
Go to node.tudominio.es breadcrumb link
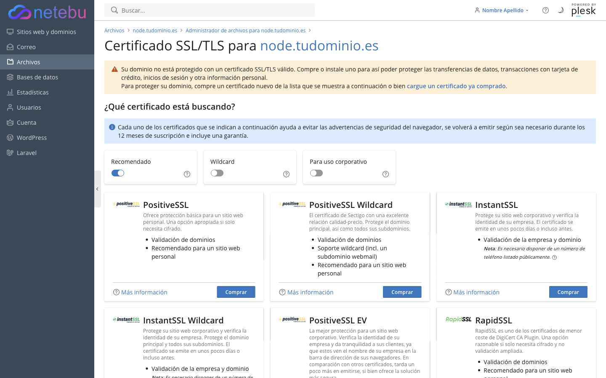155,30
